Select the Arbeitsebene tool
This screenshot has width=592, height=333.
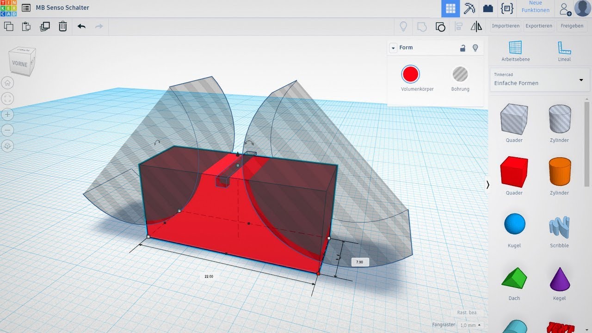click(x=516, y=51)
